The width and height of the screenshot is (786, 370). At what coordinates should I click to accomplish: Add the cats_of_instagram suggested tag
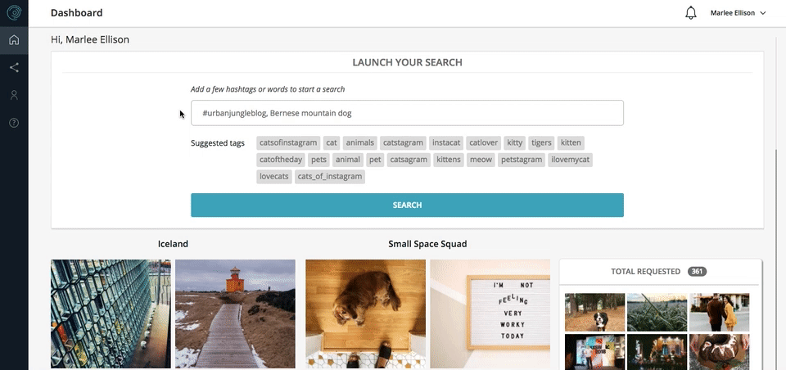tap(330, 177)
